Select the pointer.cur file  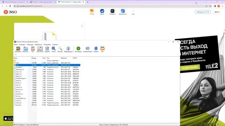(47, 94)
